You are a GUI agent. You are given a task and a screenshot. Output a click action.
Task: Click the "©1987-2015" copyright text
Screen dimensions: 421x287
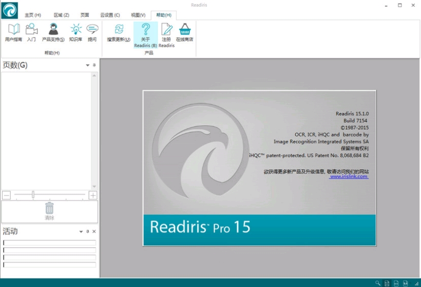pos(355,128)
